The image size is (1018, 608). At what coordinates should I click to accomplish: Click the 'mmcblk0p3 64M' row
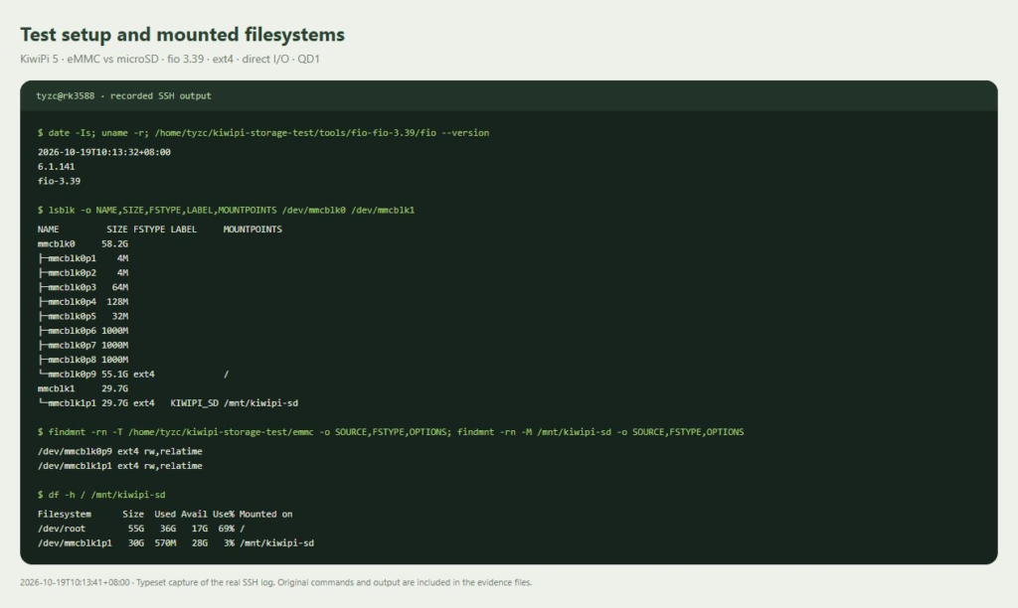(83, 287)
